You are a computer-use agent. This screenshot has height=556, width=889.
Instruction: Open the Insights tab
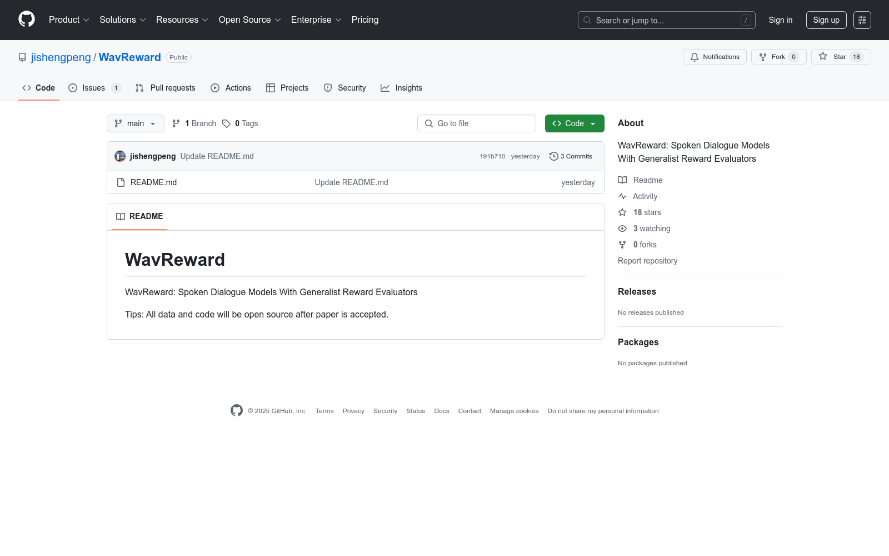(401, 88)
